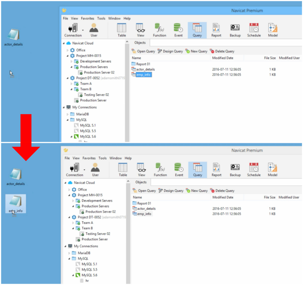Open the Help menu in the lower window
303x285 pixels.
pos(128,158)
